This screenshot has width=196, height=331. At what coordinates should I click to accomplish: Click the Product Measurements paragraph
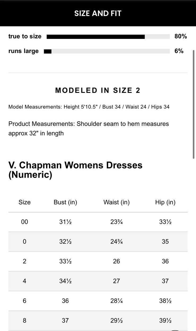(x=89, y=129)
